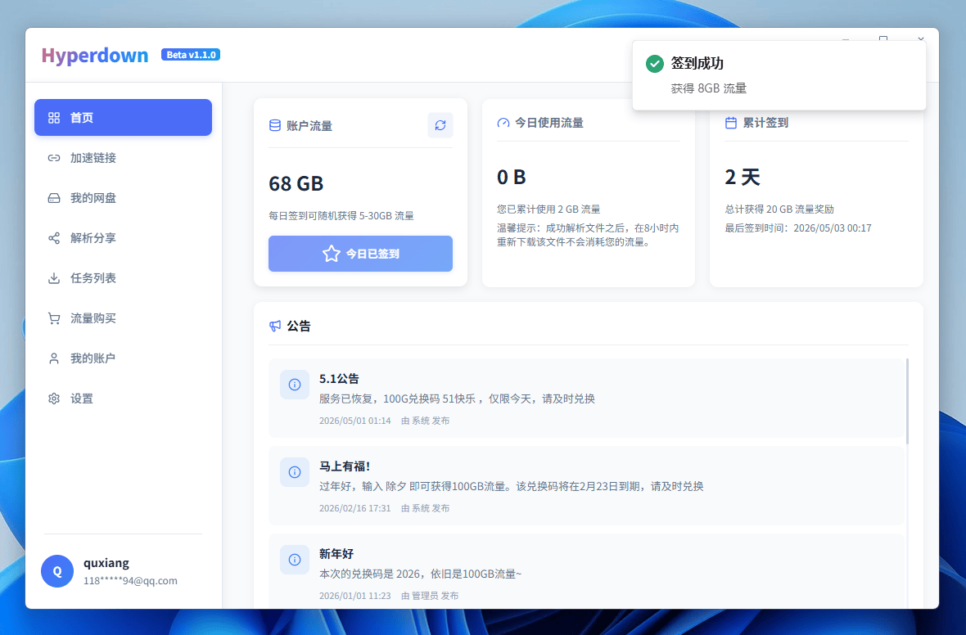Open the 马上有福! announcement

tap(586, 486)
